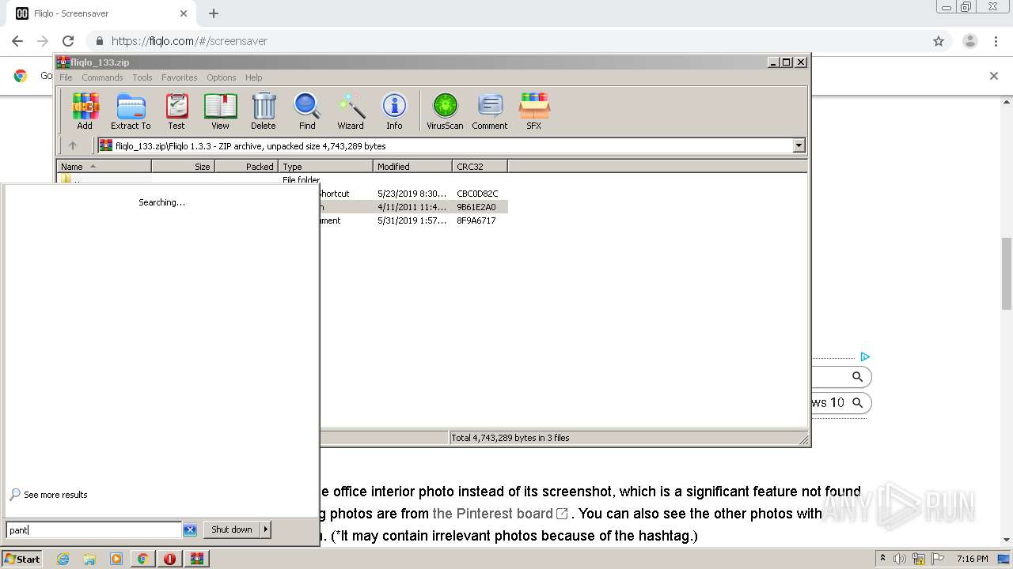
Task: Open Internet Explorer from the taskbar
Action: (x=63, y=559)
